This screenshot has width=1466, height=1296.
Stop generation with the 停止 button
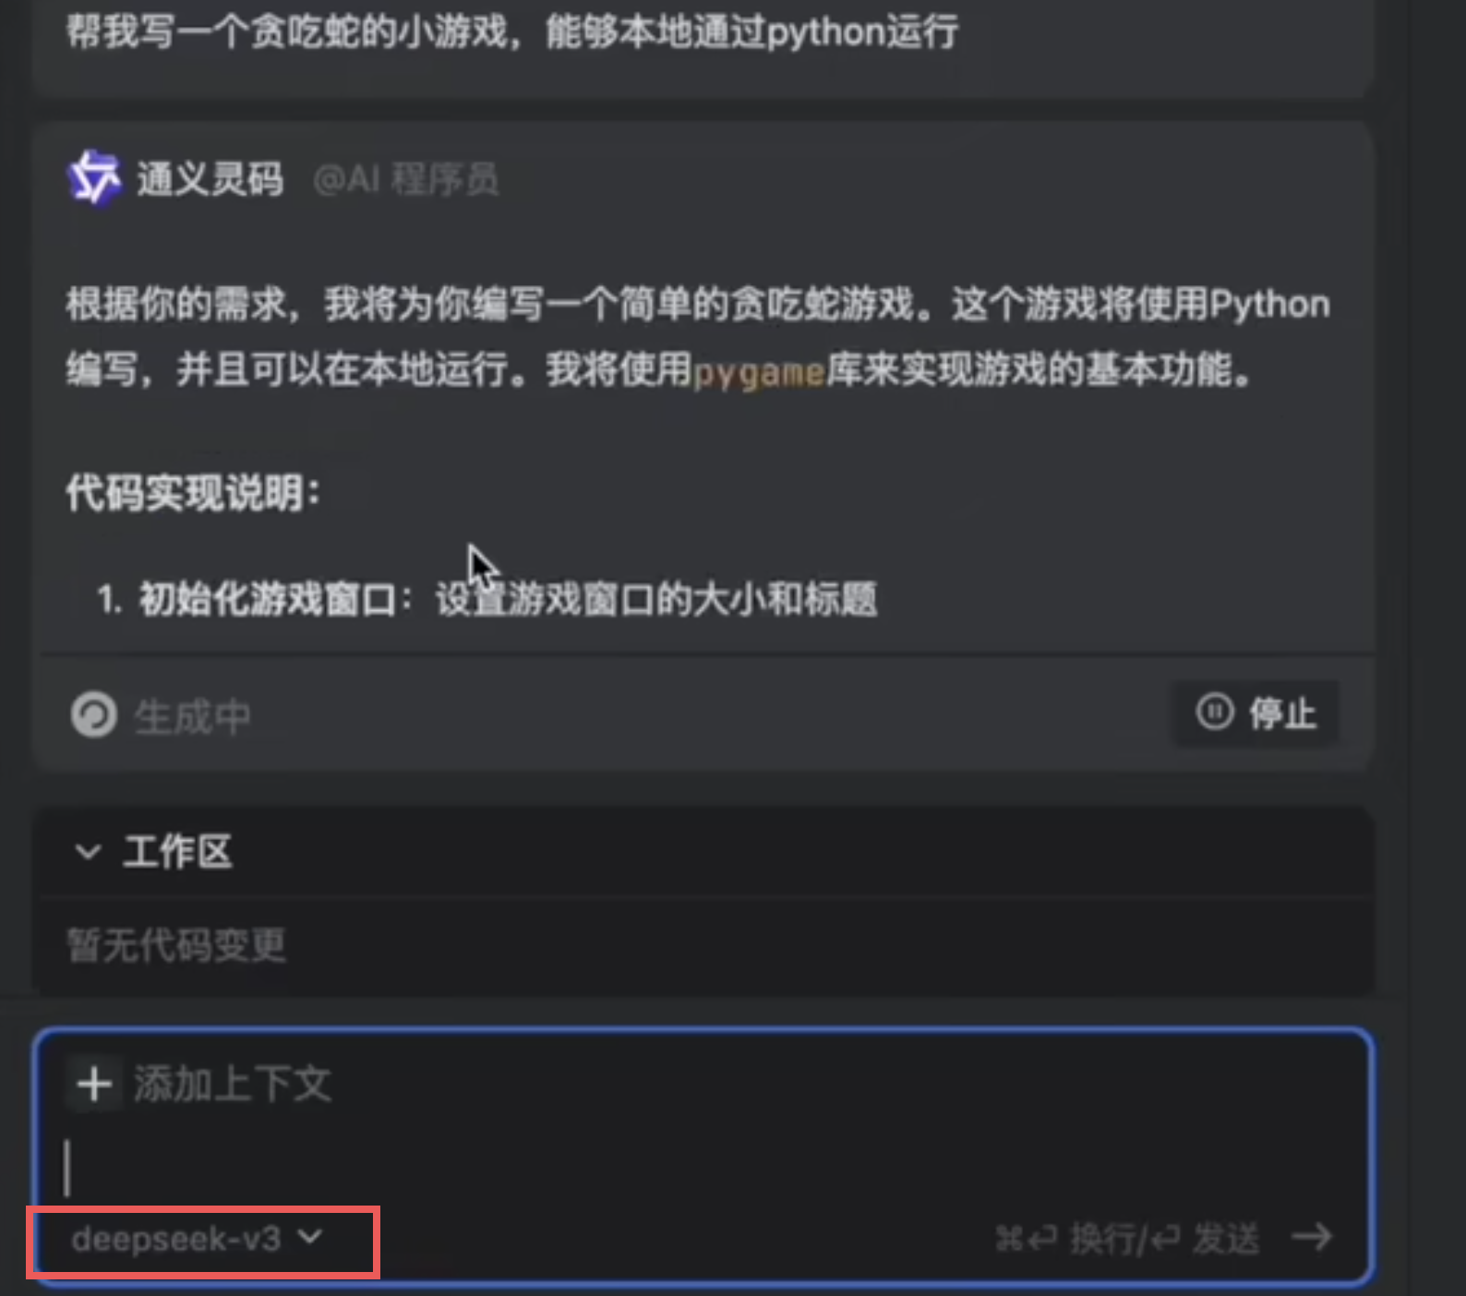(1256, 713)
